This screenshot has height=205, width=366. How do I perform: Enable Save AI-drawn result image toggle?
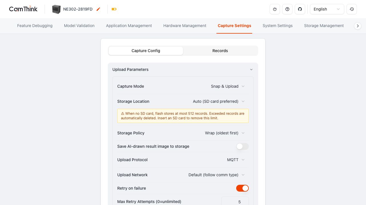coord(242,146)
